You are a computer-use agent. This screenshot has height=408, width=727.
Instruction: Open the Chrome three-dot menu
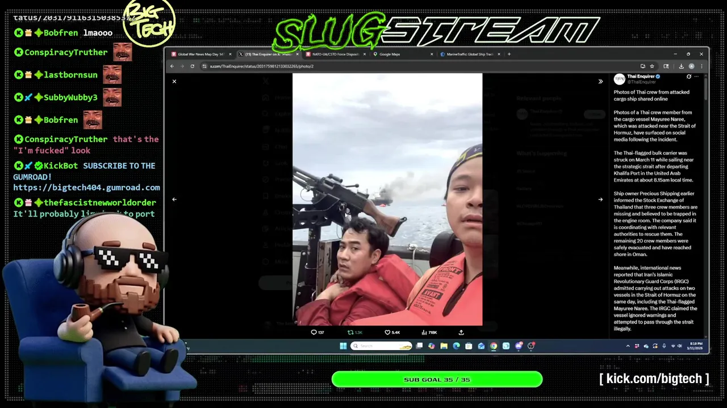tap(701, 66)
